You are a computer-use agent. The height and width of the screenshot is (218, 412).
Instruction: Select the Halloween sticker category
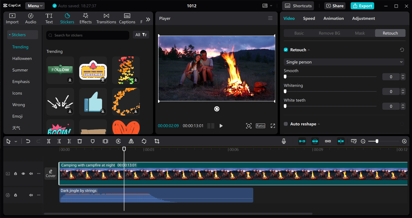pos(22,58)
